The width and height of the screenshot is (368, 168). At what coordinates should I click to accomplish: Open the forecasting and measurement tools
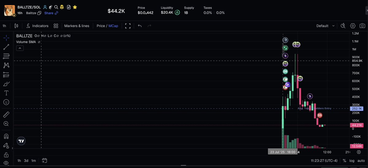click(6, 75)
